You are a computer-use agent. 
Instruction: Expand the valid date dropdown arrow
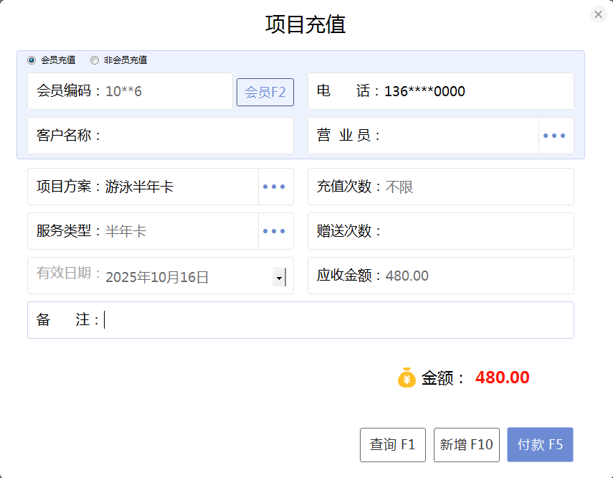(x=279, y=277)
